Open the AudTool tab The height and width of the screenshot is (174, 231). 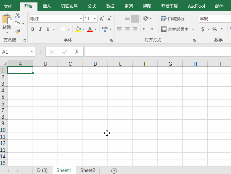click(x=196, y=6)
